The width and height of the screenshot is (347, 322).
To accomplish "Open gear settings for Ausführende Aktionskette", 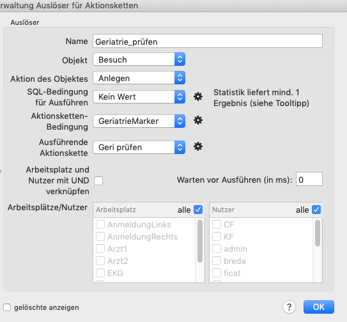I will pos(198,146).
